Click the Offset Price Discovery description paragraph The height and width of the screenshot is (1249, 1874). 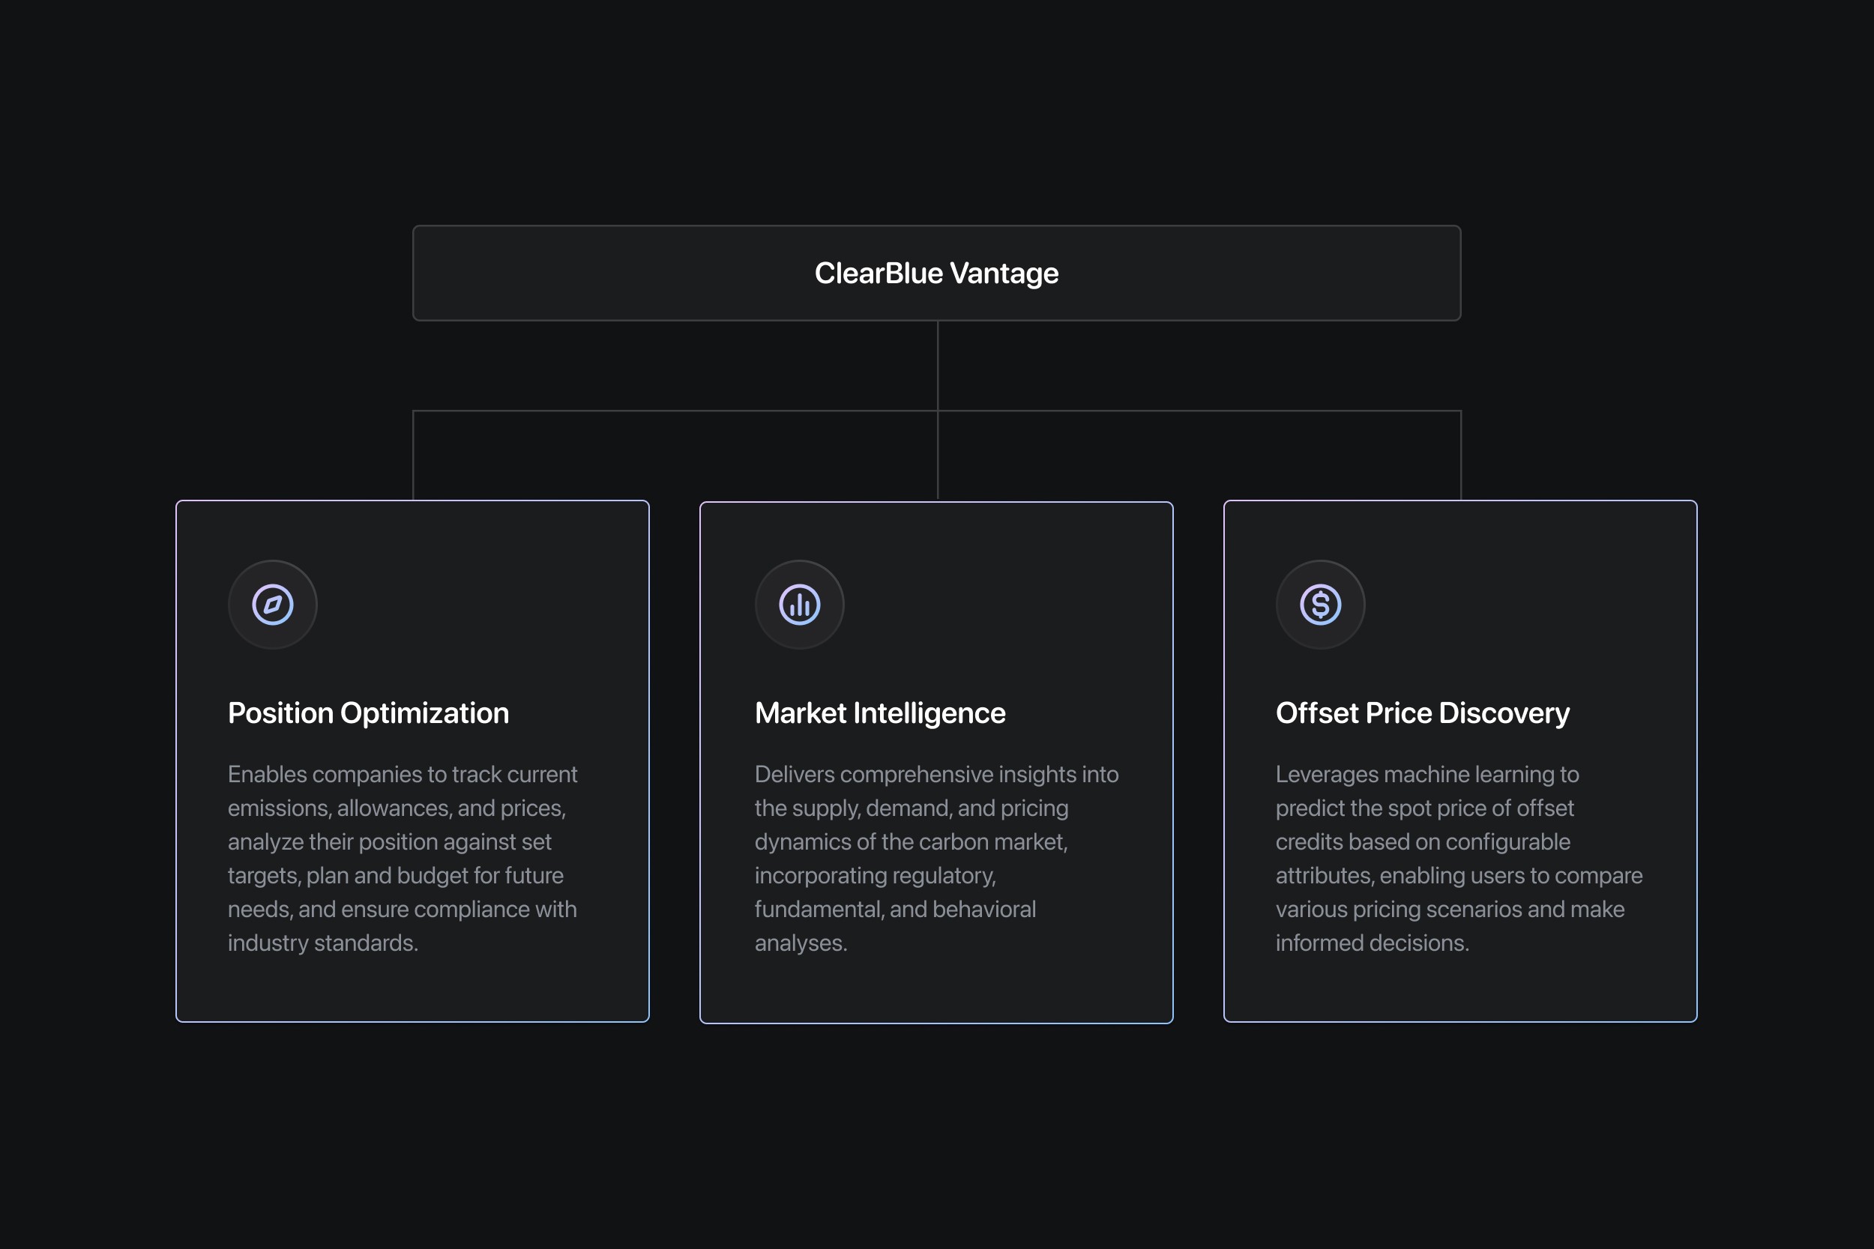[x=1459, y=859]
